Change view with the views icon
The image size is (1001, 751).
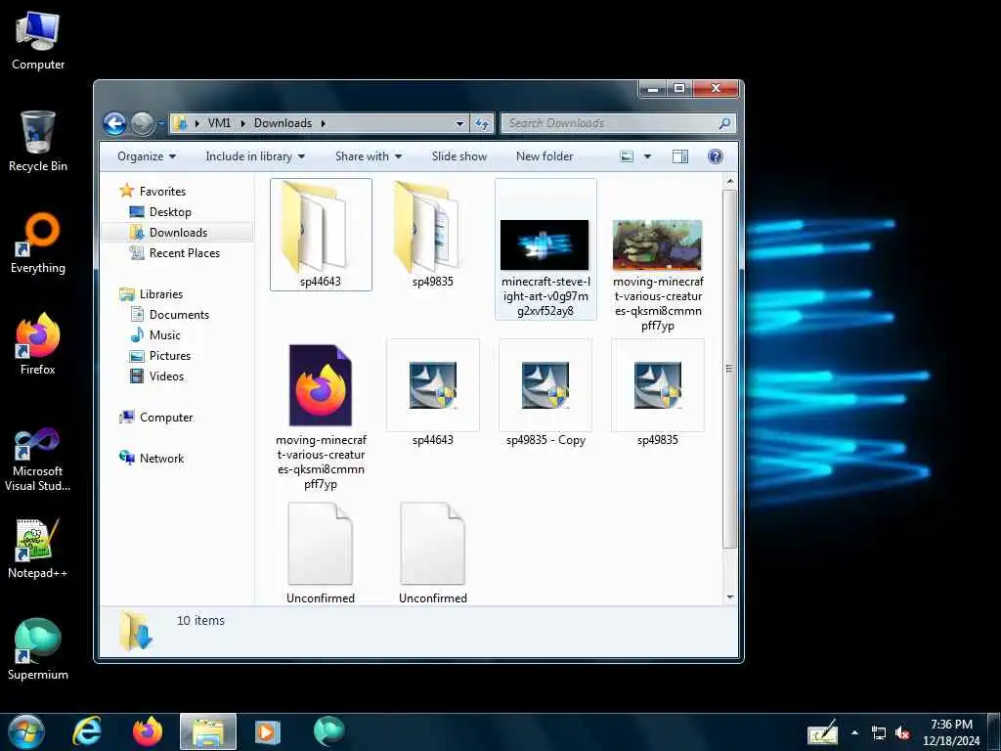pos(627,156)
